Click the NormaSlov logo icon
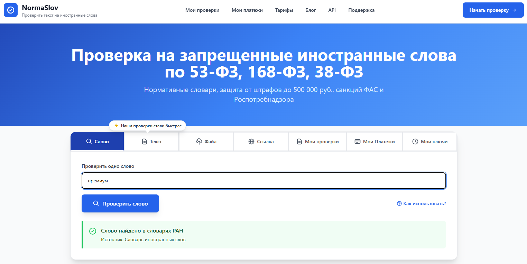This screenshot has height=264, width=527. (11, 10)
